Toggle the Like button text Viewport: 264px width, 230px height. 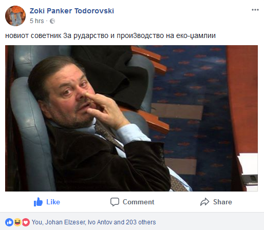(53, 202)
